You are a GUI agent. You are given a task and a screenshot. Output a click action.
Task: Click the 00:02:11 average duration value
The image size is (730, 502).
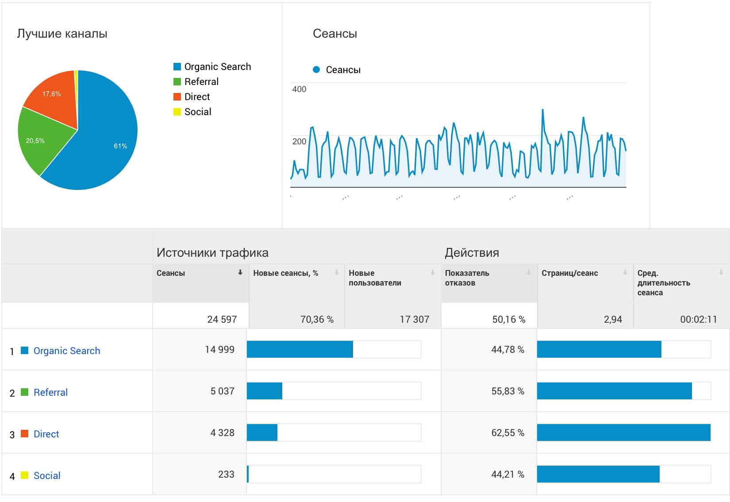click(699, 320)
